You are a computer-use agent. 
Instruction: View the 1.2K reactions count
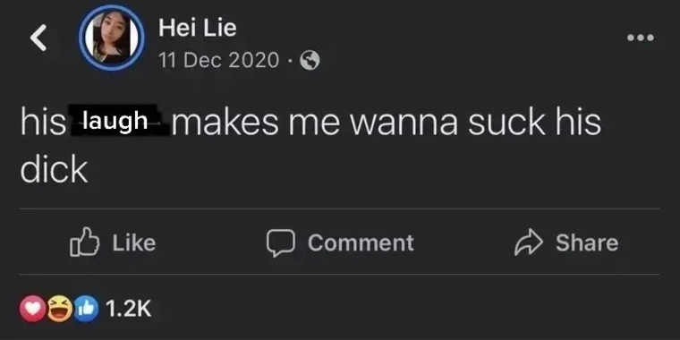click(x=128, y=309)
